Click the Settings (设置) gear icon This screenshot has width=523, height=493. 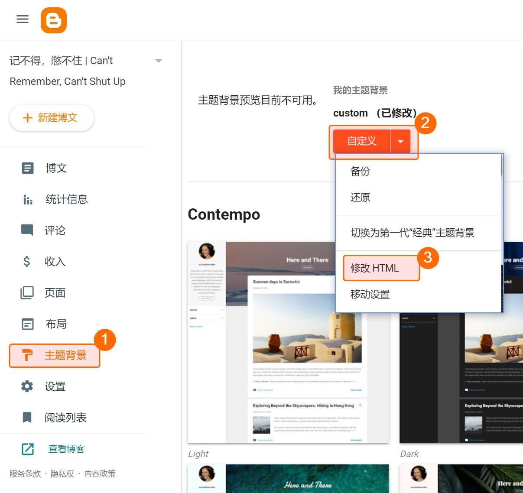pos(27,386)
